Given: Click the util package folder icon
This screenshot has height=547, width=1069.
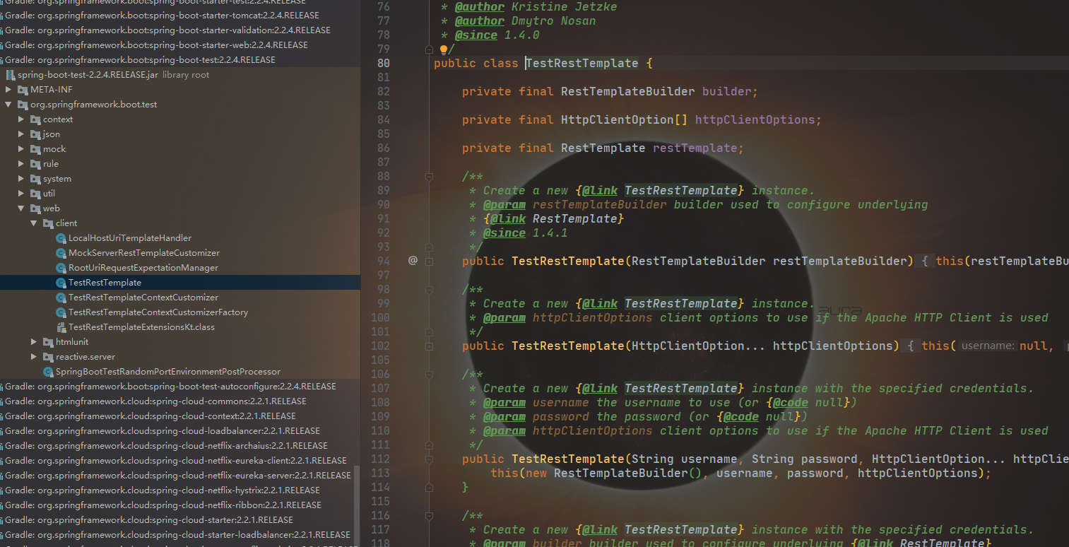Looking at the screenshot, I should (35, 194).
